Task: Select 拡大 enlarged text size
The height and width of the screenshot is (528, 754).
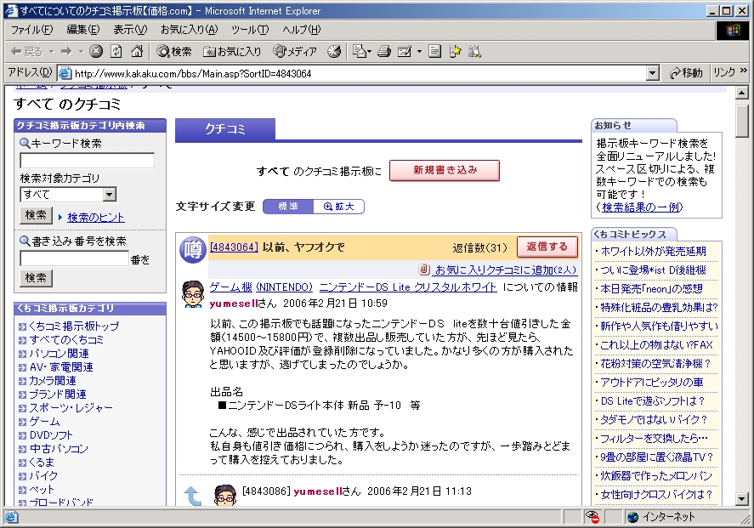Action: [x=338, y=207]
